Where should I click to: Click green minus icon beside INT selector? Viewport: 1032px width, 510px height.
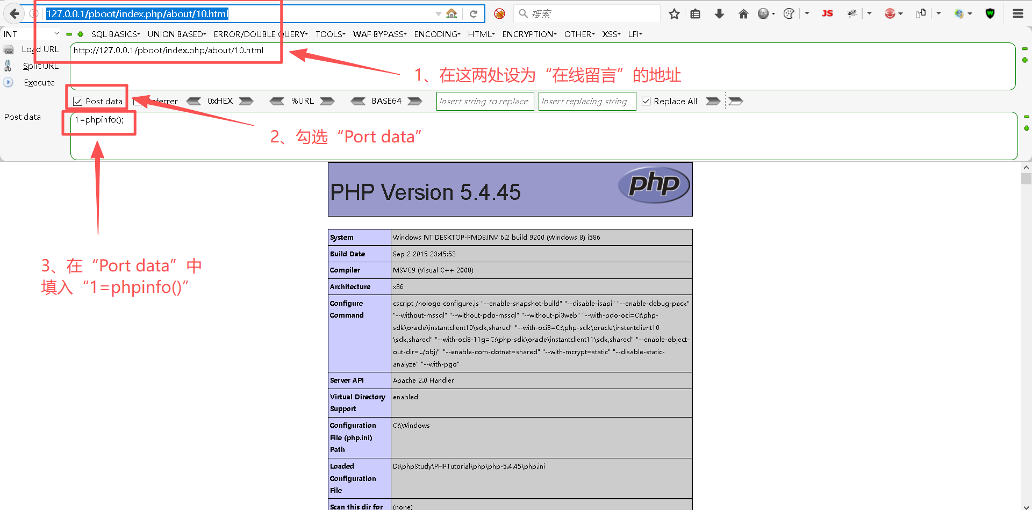click(x=69, y=34)
